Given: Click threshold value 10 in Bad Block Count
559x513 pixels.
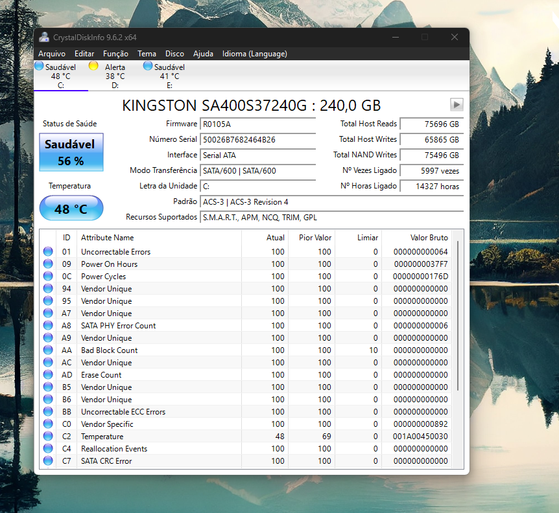Looking at the screenshot, I should (x=374, y=350).
